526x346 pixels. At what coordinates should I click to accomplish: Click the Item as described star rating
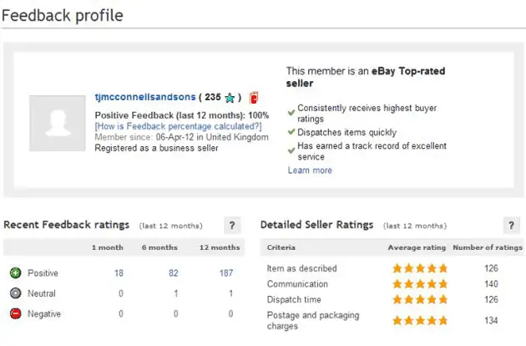pyautogui.click(x=420, y=268)
